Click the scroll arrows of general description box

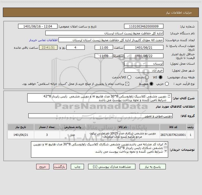click(169, 96)
